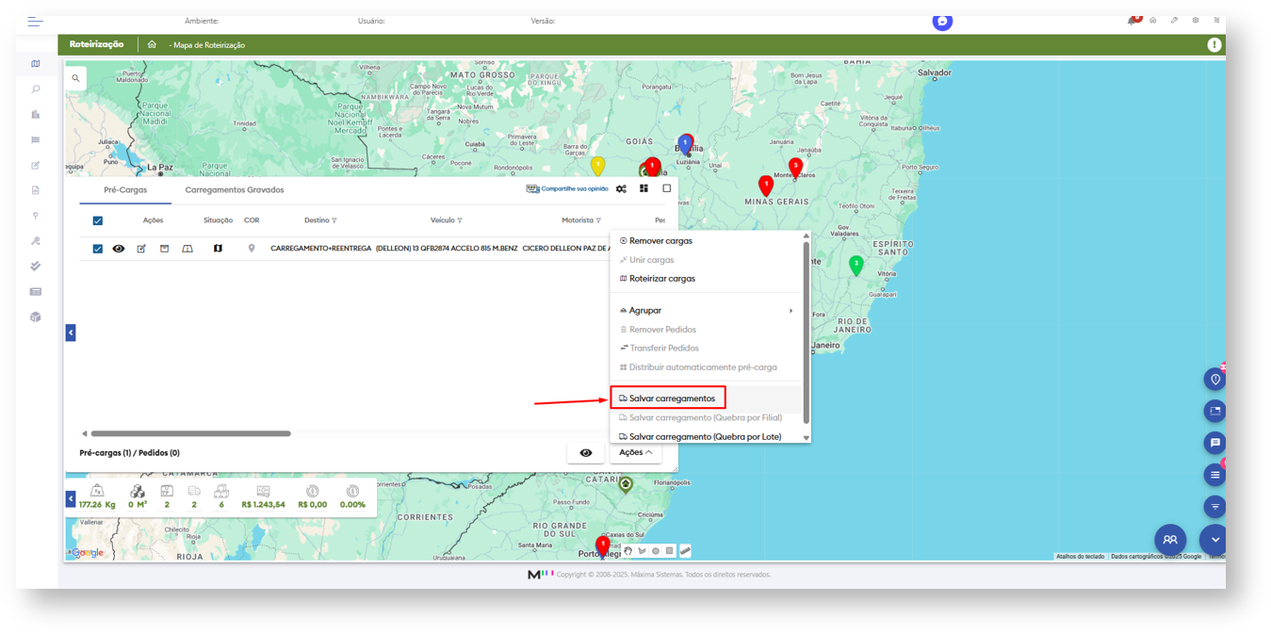Click the map search magnifier button
The width and height of the screenshot is (1271, 634).
(x=75, y=78)
